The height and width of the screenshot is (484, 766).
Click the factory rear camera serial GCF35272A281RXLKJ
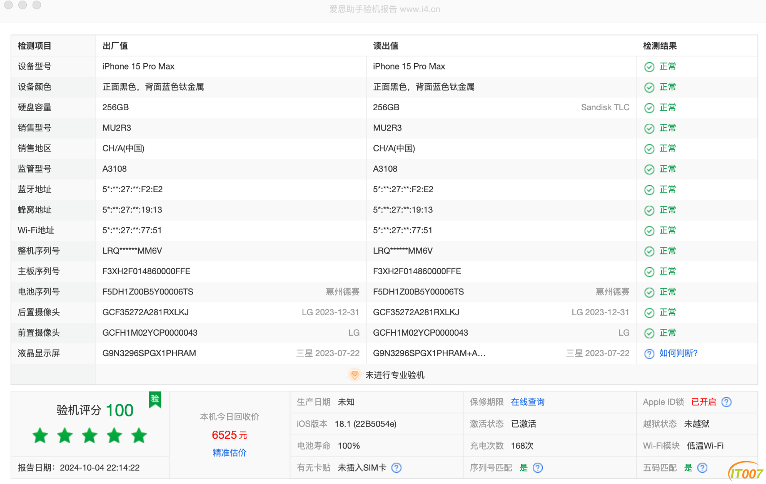pos(145,312)
